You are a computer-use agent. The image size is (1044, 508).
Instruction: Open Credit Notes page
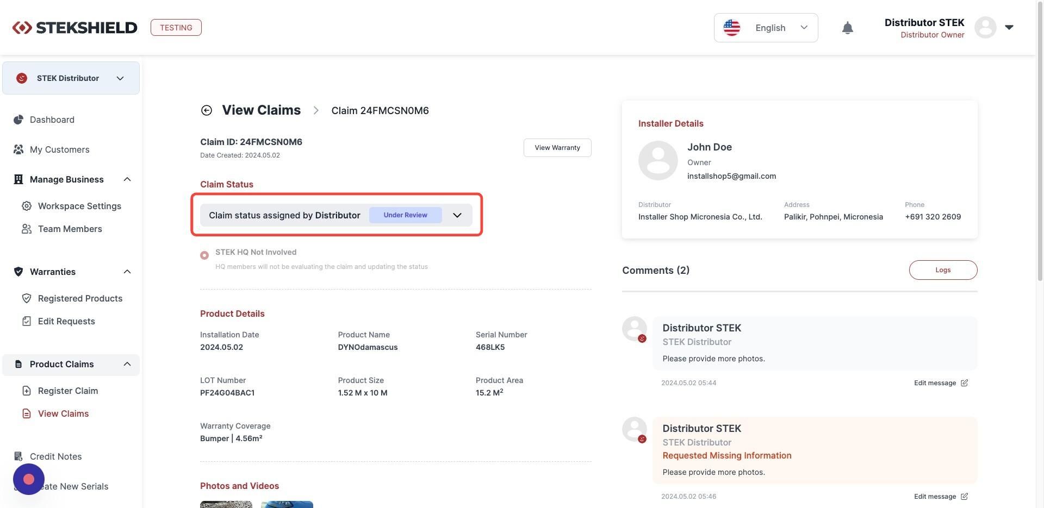[55, 456]
